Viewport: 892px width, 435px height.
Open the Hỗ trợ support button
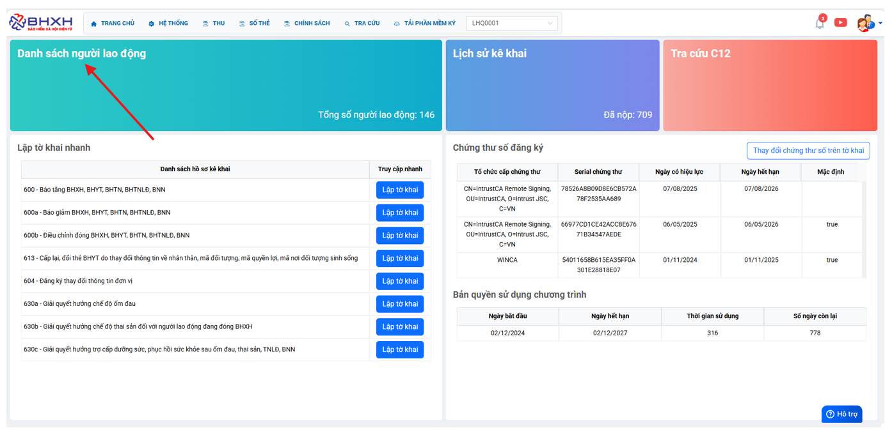pos(841,414)
